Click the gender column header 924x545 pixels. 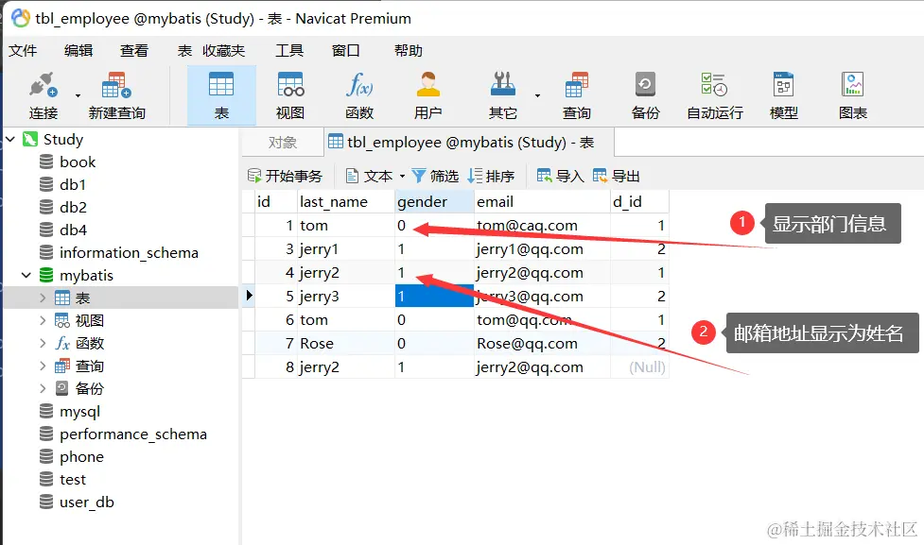(434, 202)
